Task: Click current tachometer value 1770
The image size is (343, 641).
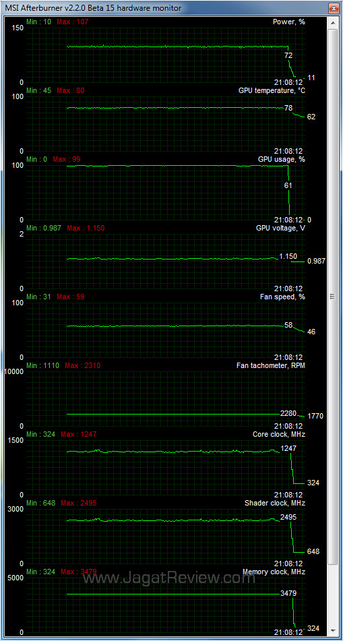Action: 315,416
